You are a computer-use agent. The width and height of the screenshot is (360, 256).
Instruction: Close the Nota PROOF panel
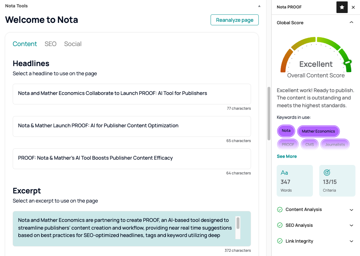(x=353, y=7)
